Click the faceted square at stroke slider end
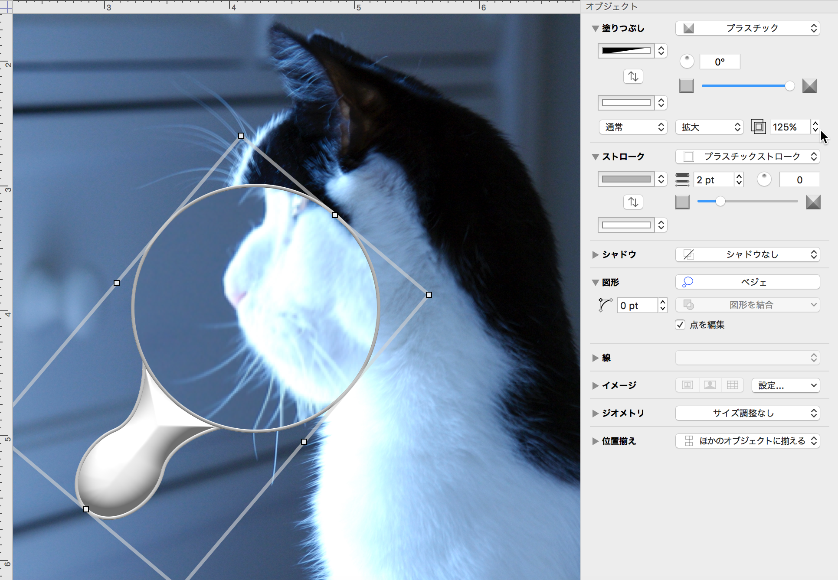Image resolution: width=838 pixels, height=580 pixels. coord(813,202)
